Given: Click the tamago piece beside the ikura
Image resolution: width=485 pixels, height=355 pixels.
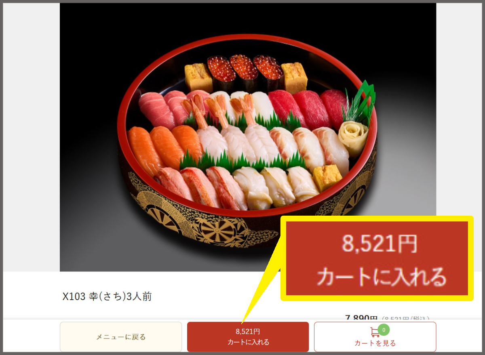Looking at the screenshot, I should click(x=198, y=77).
